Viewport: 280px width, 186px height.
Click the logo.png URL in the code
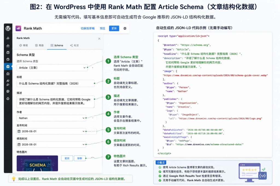coord(220,118)
